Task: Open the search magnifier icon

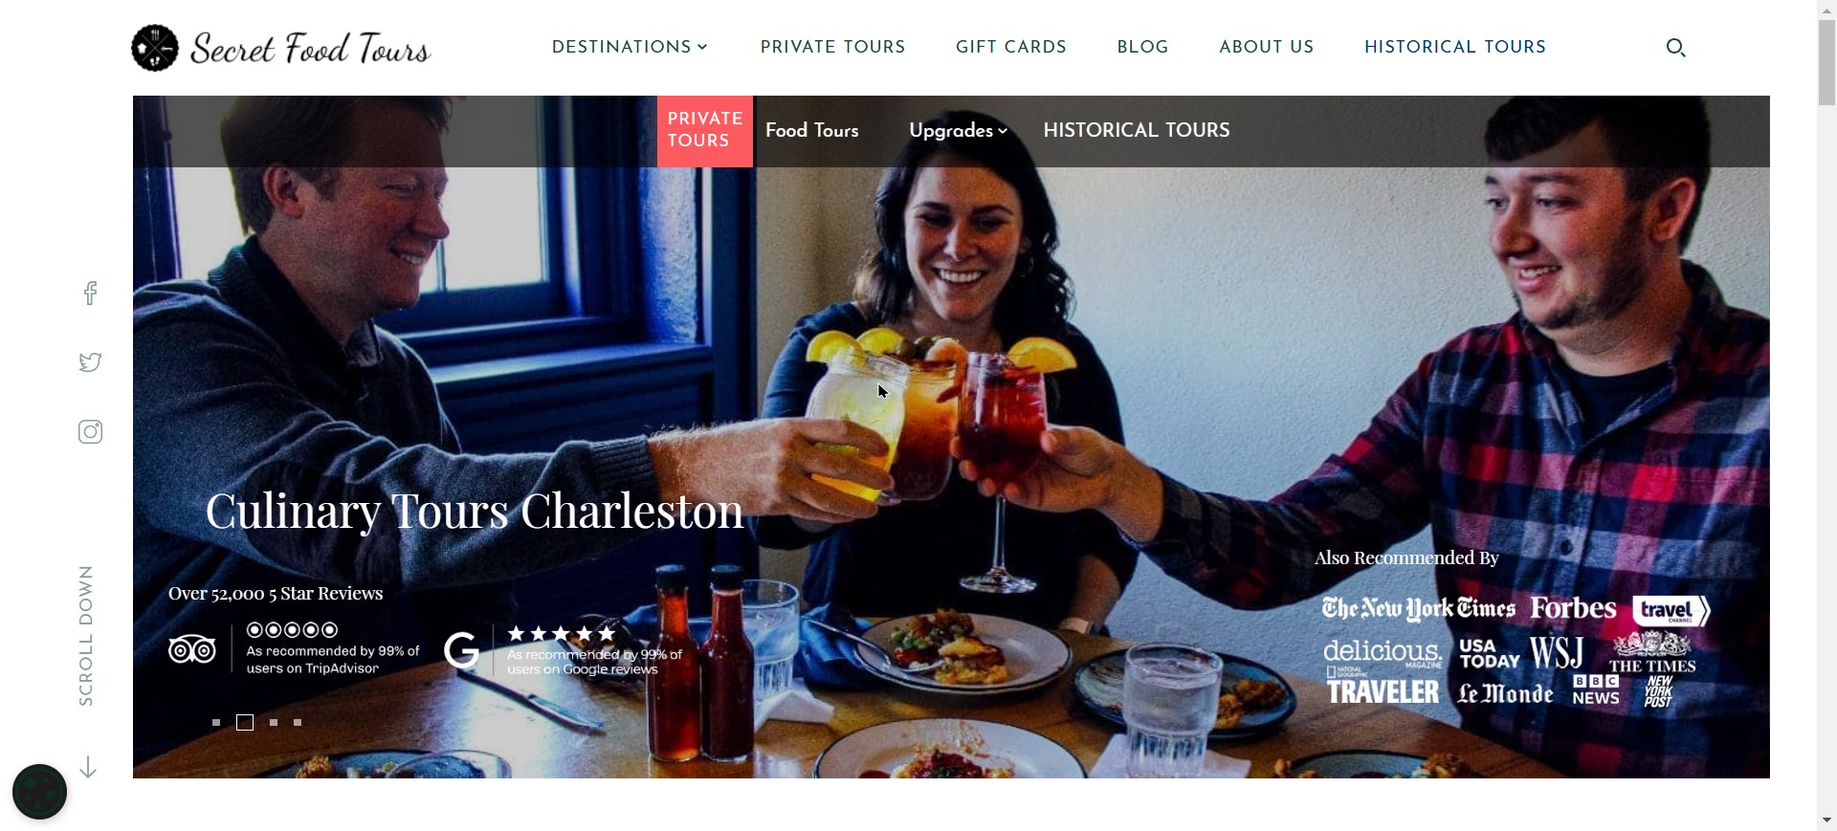Action: [x=1675, y=48]
